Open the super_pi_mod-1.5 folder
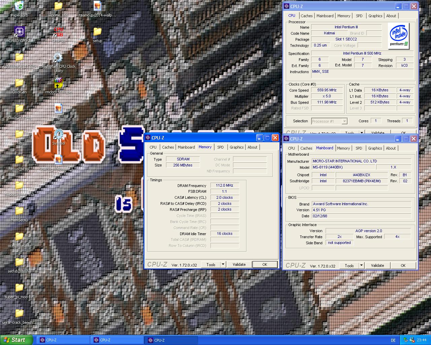The image size is (431, 345). click(x=19, y=288)
